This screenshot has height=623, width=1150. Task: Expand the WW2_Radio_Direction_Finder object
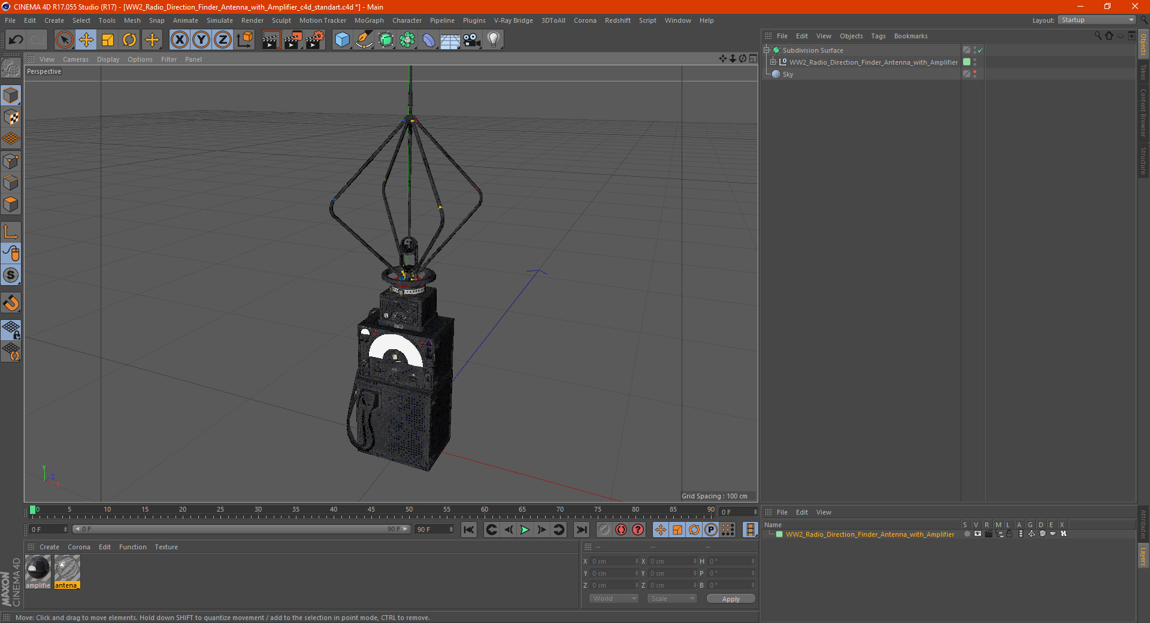(x=773, y=62)
